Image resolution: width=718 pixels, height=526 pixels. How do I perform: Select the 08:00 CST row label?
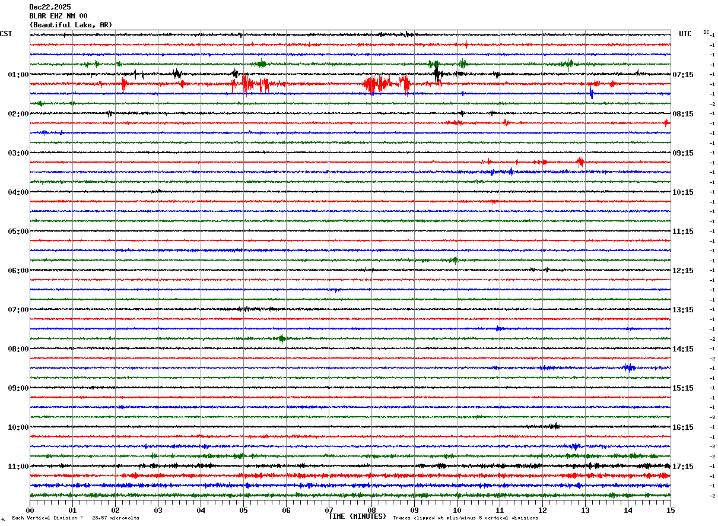[18, 348]
